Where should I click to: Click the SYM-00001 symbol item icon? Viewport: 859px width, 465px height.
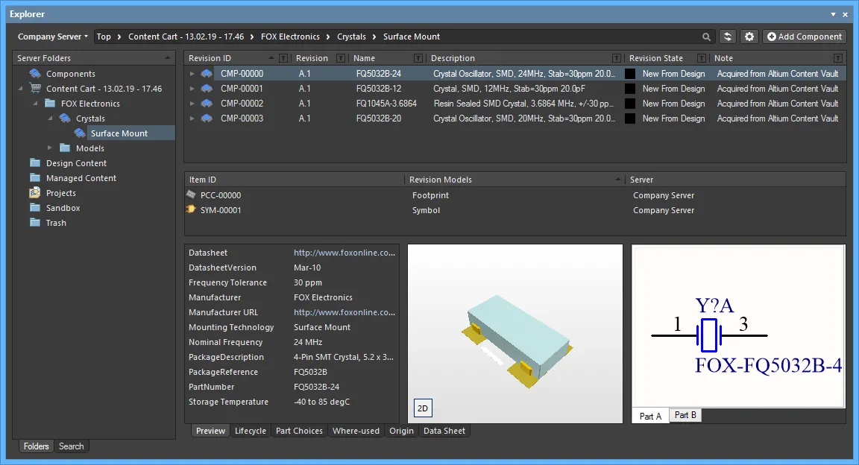(x=192, y=210)
